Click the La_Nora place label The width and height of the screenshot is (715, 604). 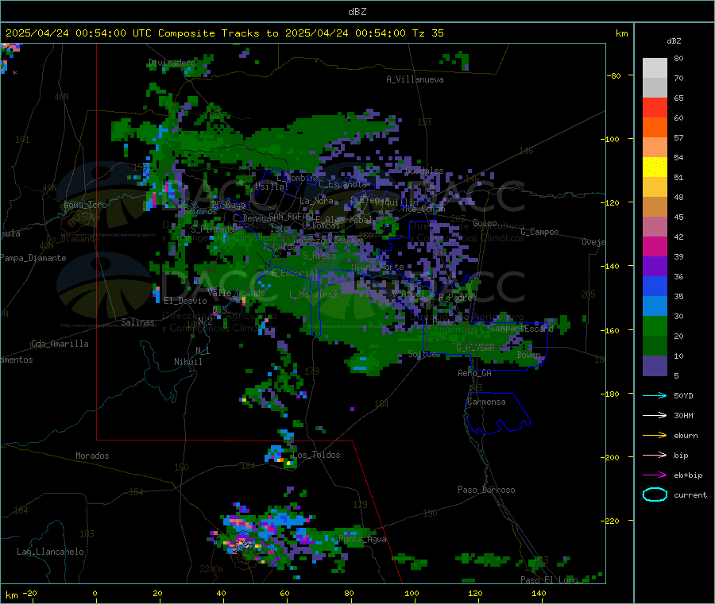point(316,201)
